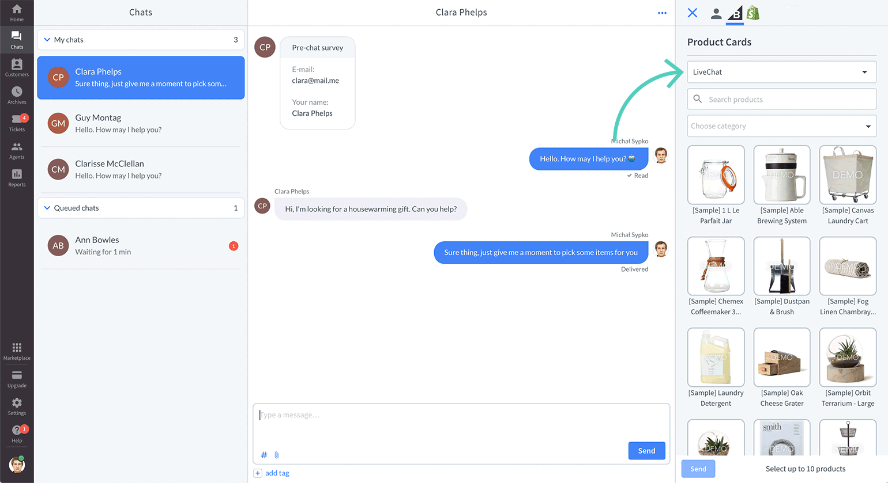The height and width of the screenshot is (483, 888).
Task: Open the Choose category dropdown
Action: (781, 126)
